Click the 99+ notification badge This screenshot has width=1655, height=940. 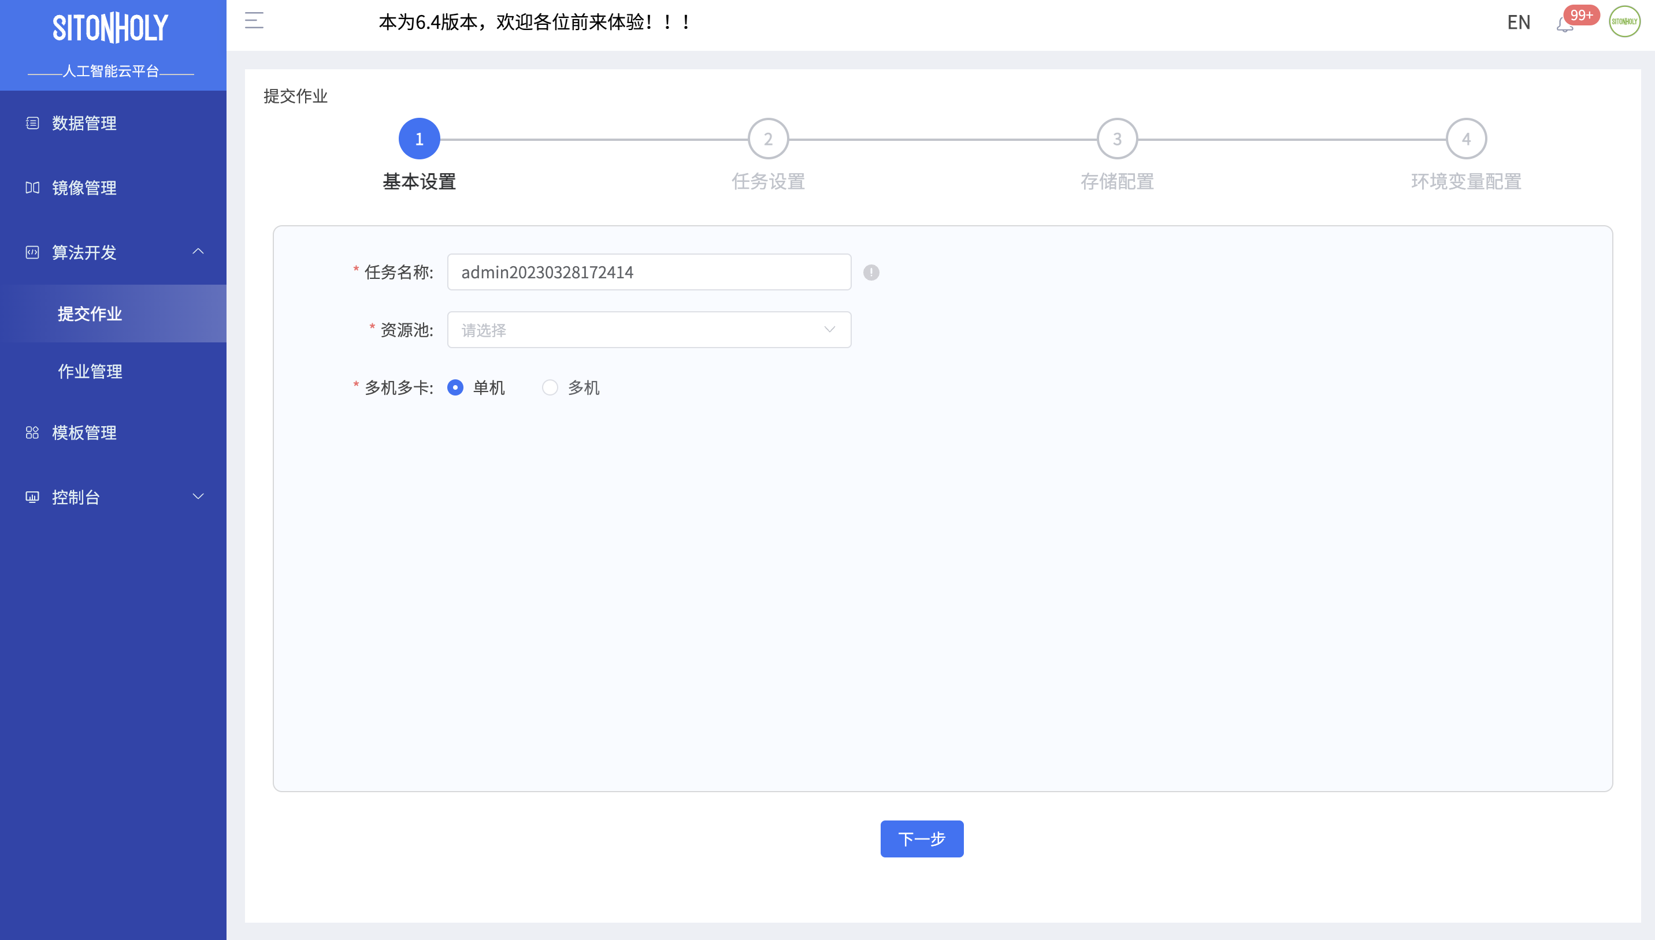(x=1582, y=15)
